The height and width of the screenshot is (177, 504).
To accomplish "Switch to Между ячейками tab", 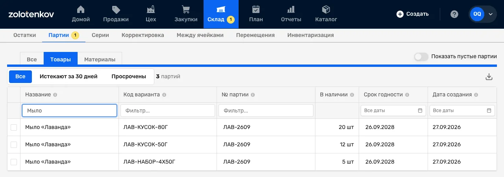I will (200, 35).
